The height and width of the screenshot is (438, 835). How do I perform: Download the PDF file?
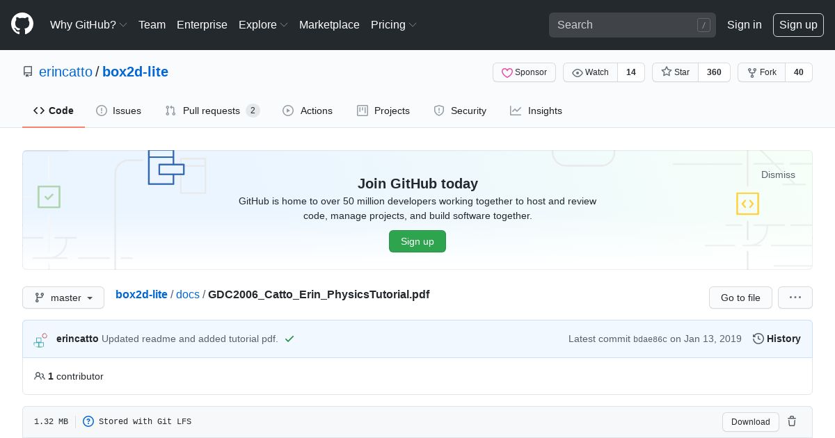751,422
